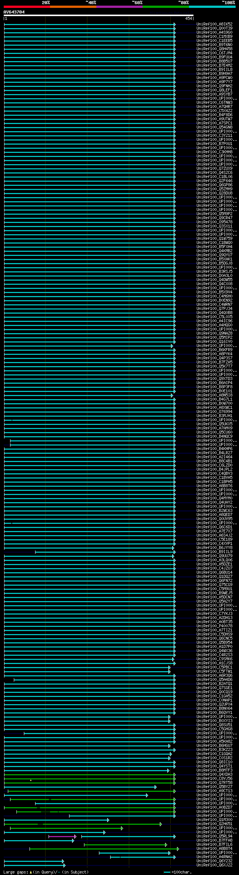
Task: Open the UniRef100_B7E4M2 hit
Action: pyautogui.click(x=214, y=66)
